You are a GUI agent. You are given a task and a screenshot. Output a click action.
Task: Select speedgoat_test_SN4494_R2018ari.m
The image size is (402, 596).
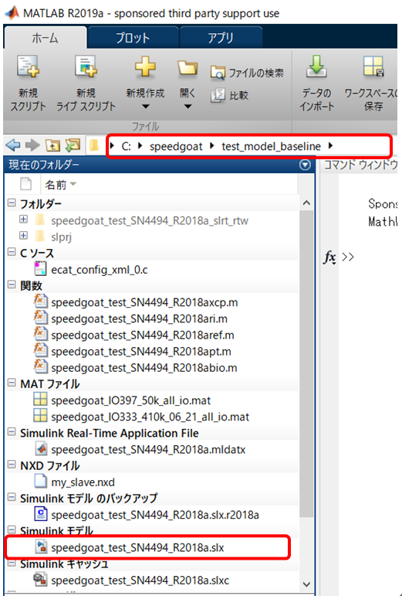139,319
